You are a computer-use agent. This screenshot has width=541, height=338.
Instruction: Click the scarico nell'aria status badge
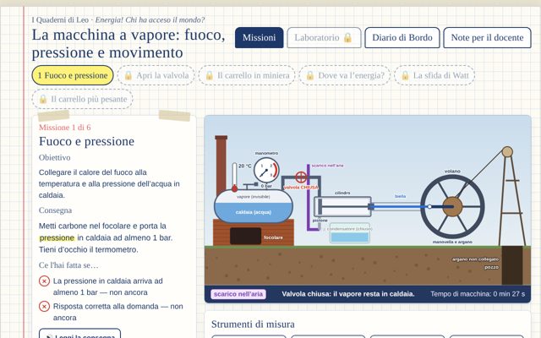coord(238,294)
